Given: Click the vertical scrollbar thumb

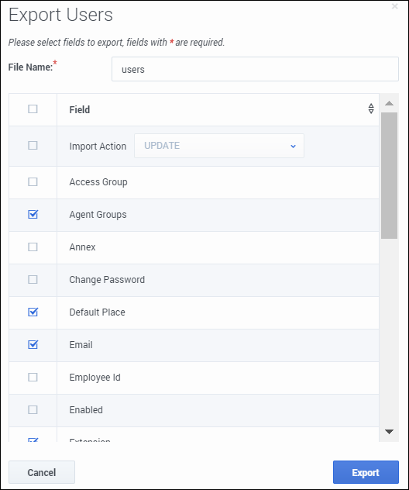Looking at the screenshot, I should pyautogui.click(x=389, y=175).
